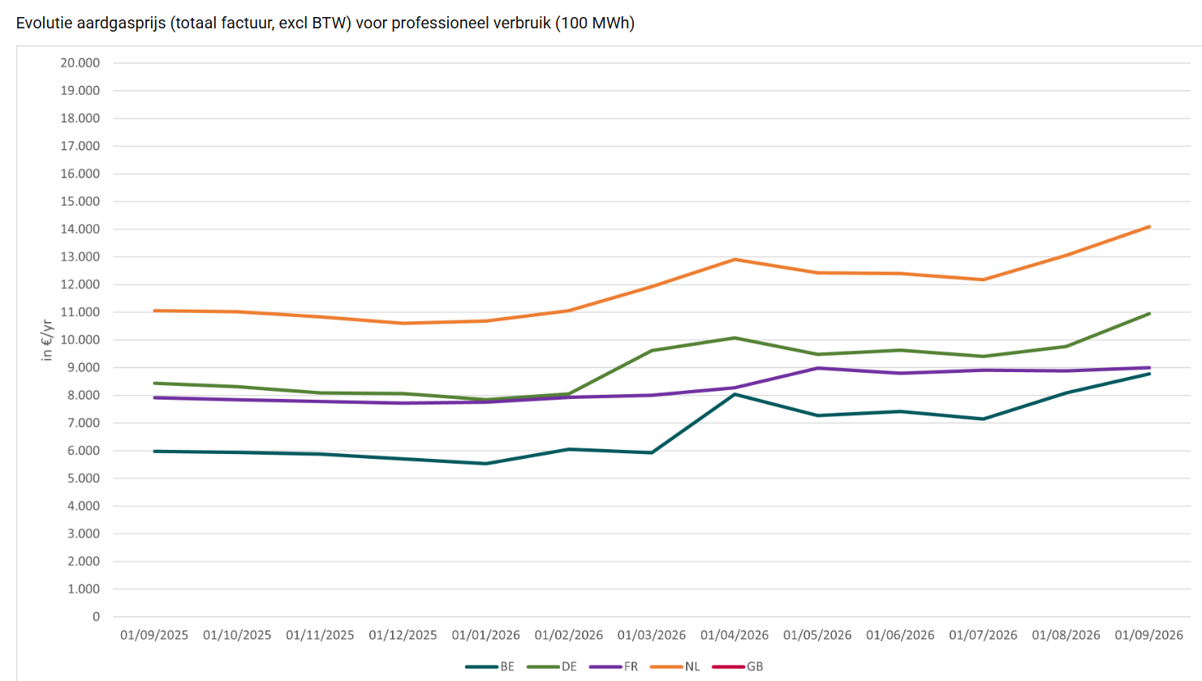Select the 01/11/2025 date label
1202x681 pixels.
point(320,635)
